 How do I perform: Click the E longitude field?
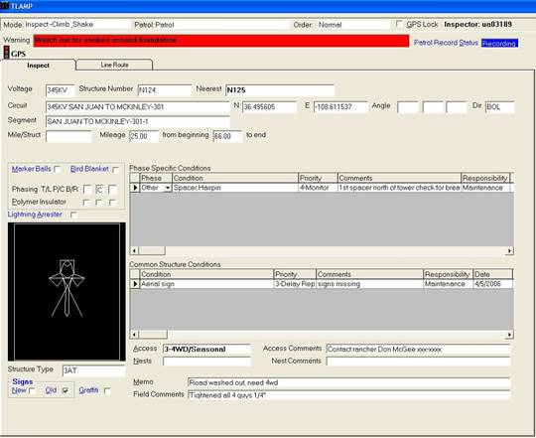point(340,107)
